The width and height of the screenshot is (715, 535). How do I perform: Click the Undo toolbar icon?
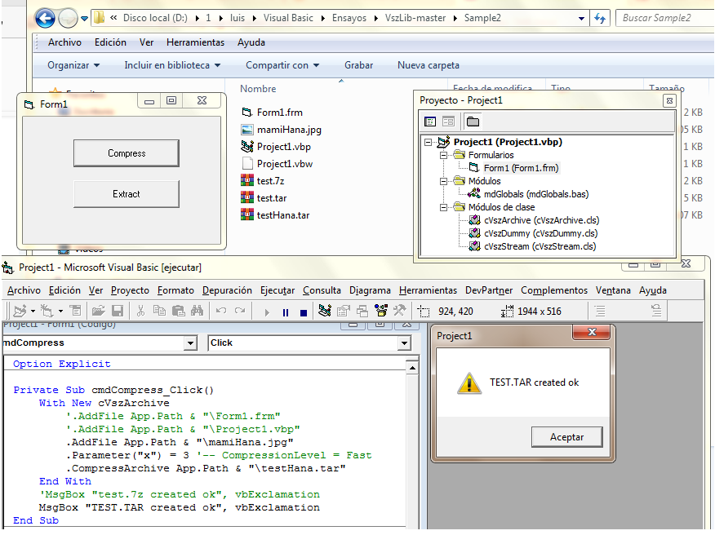click(221, 312)
